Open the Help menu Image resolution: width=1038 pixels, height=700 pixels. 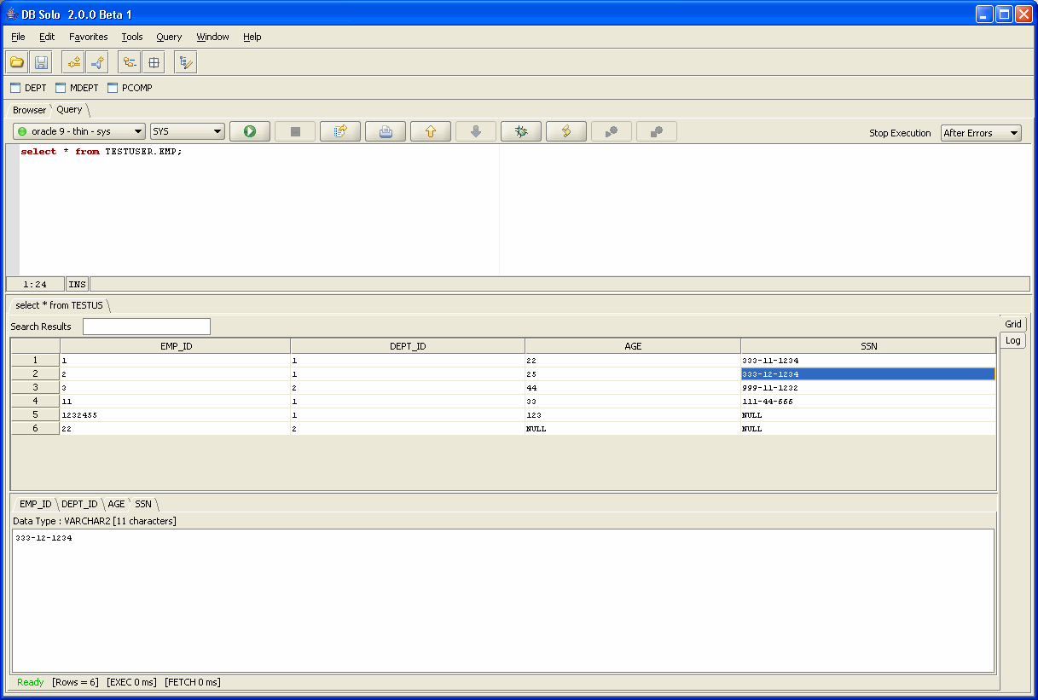(x=252, y=37)
